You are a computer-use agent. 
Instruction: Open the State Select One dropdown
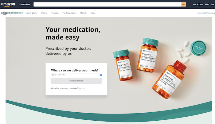pyautogui.click(x=76, y=75)
